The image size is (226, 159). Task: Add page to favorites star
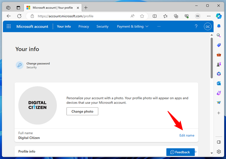[x=142, y=16]
